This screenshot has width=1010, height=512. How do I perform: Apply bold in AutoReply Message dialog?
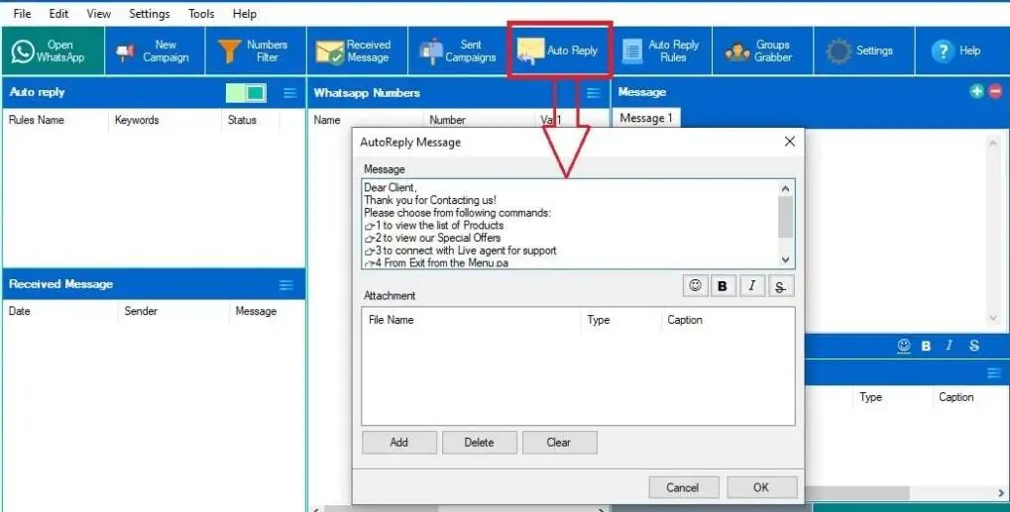(x=723, y=285)
